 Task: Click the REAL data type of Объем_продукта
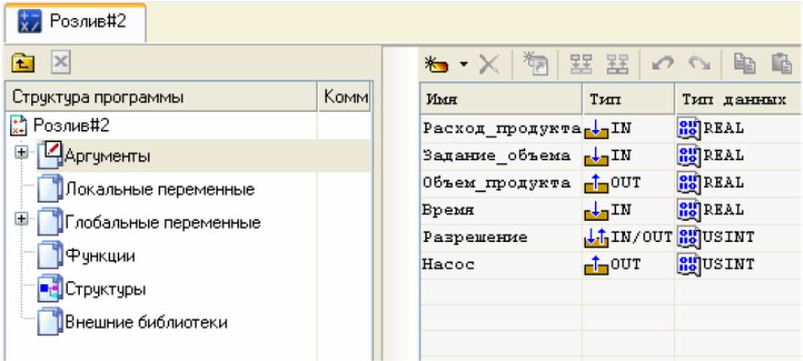tap(739, 183)
